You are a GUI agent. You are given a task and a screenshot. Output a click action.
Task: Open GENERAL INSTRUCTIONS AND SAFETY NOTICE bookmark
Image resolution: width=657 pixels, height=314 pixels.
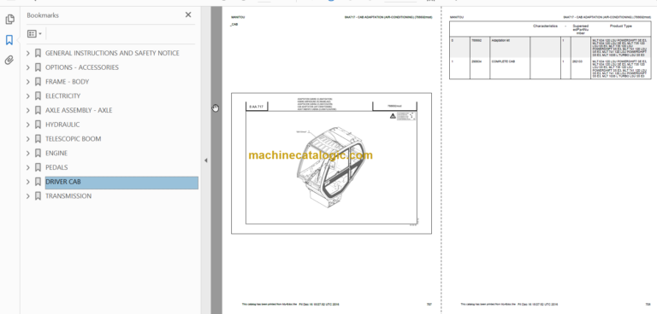click(112, 53)
